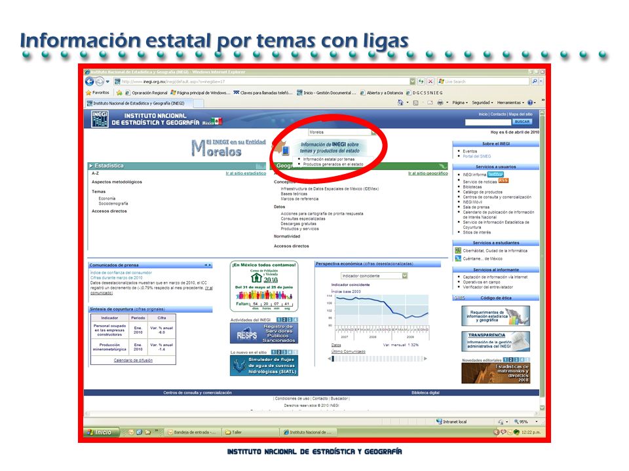Click the play-forward arrow under the chart
The width and height of the screenshot is (629, 471).
[426, 358]
